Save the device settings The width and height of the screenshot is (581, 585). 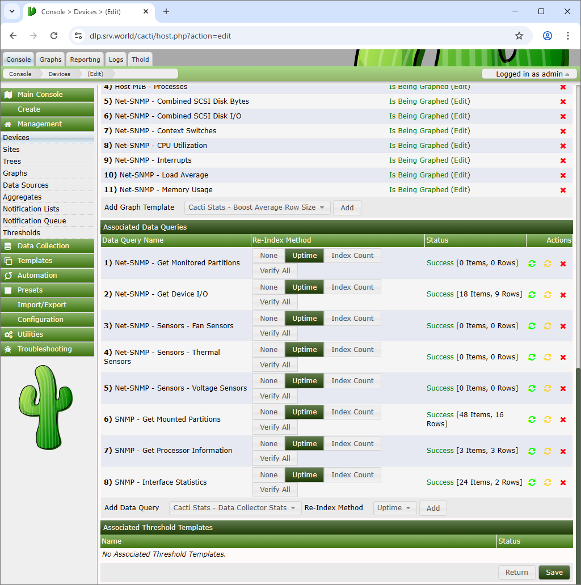(554, 573)
